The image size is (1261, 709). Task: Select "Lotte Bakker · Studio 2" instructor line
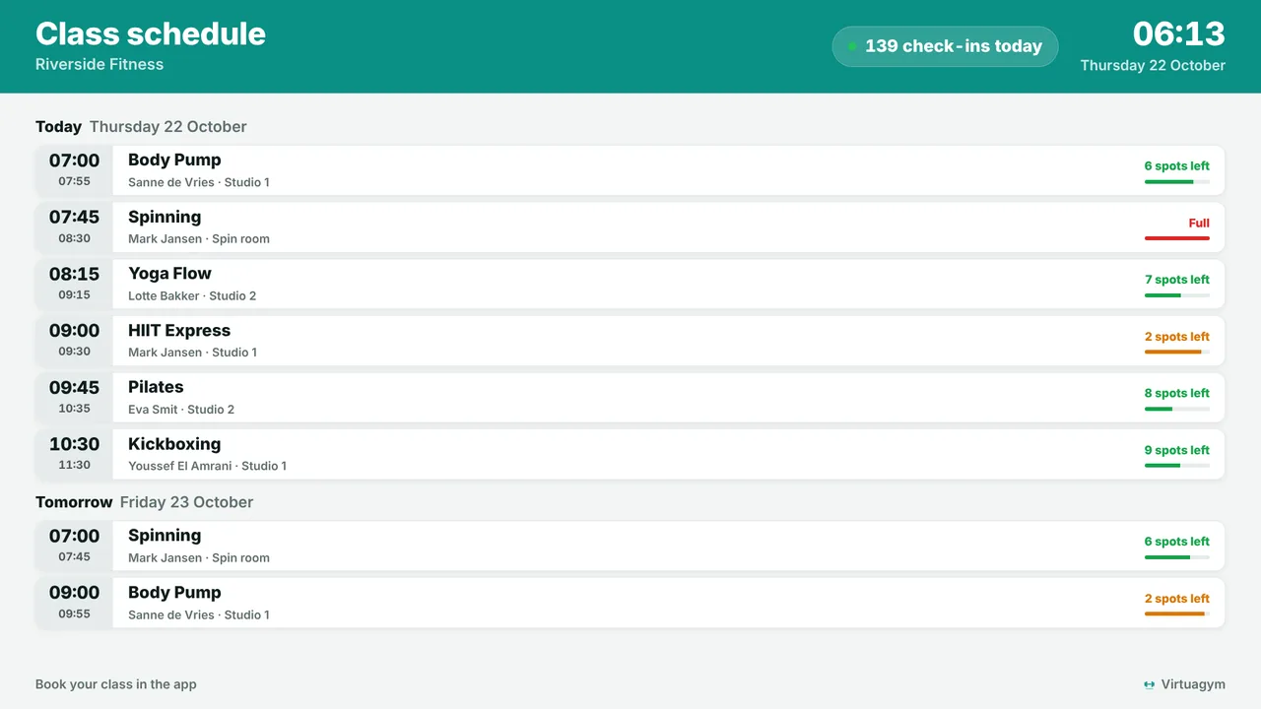click(x=192, y=296)
